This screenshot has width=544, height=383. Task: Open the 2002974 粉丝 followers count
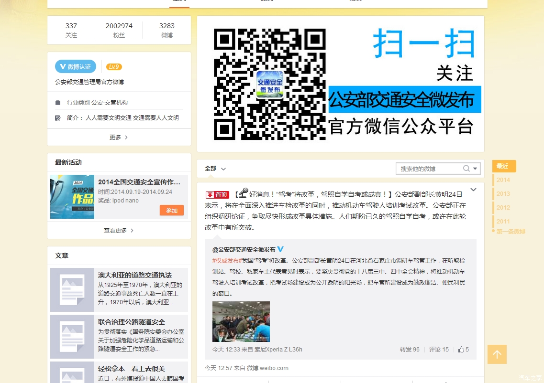click(119, 30)
